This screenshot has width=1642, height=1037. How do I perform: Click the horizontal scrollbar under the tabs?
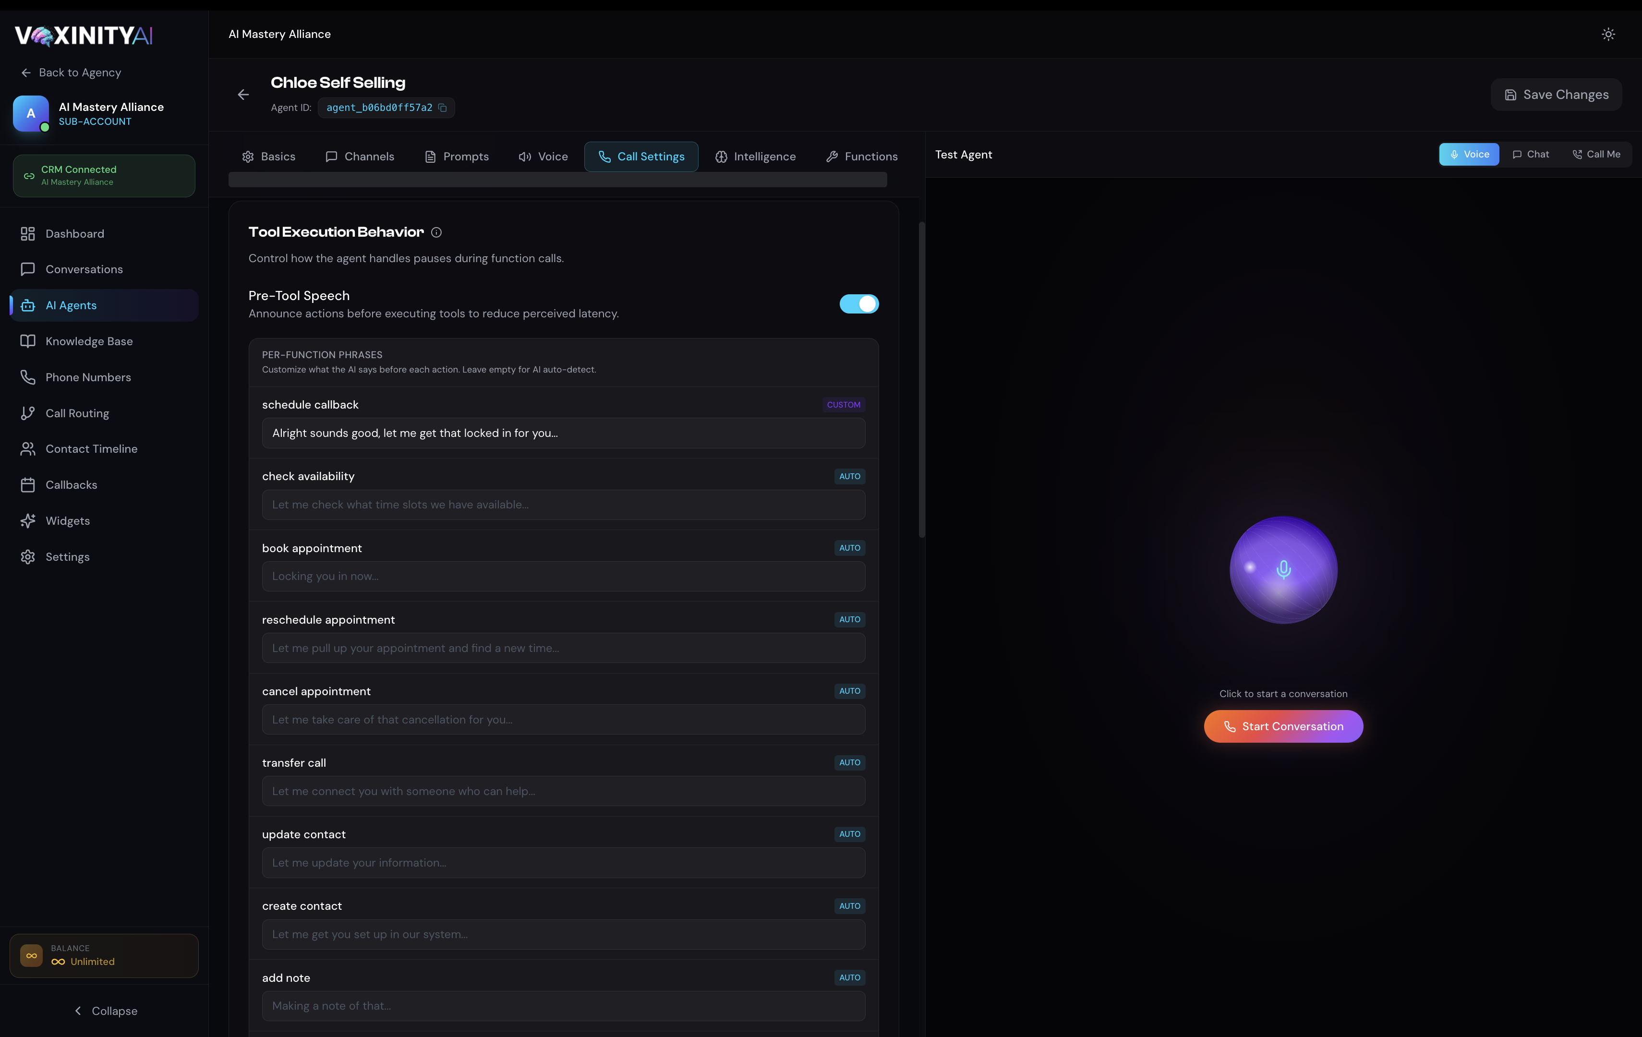[x=558, y=180]
